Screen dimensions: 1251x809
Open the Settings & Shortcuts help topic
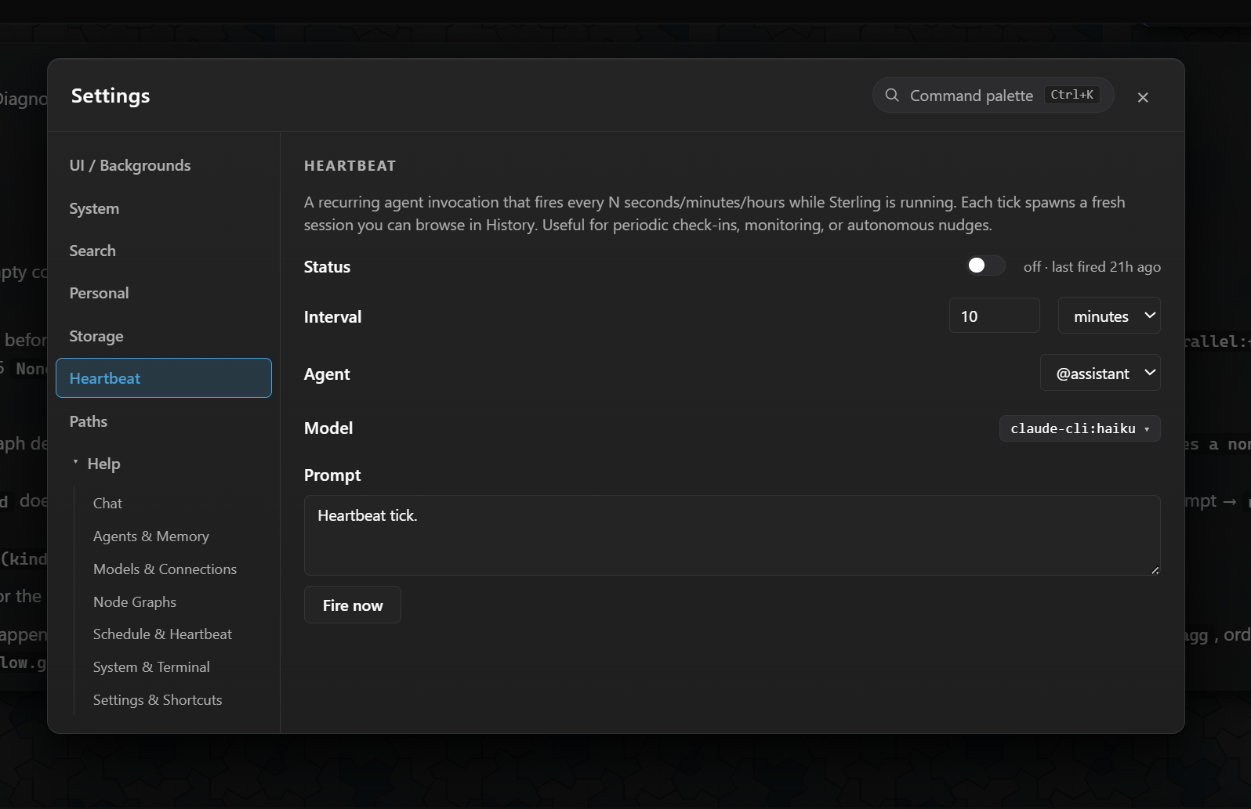click(158, 699)
